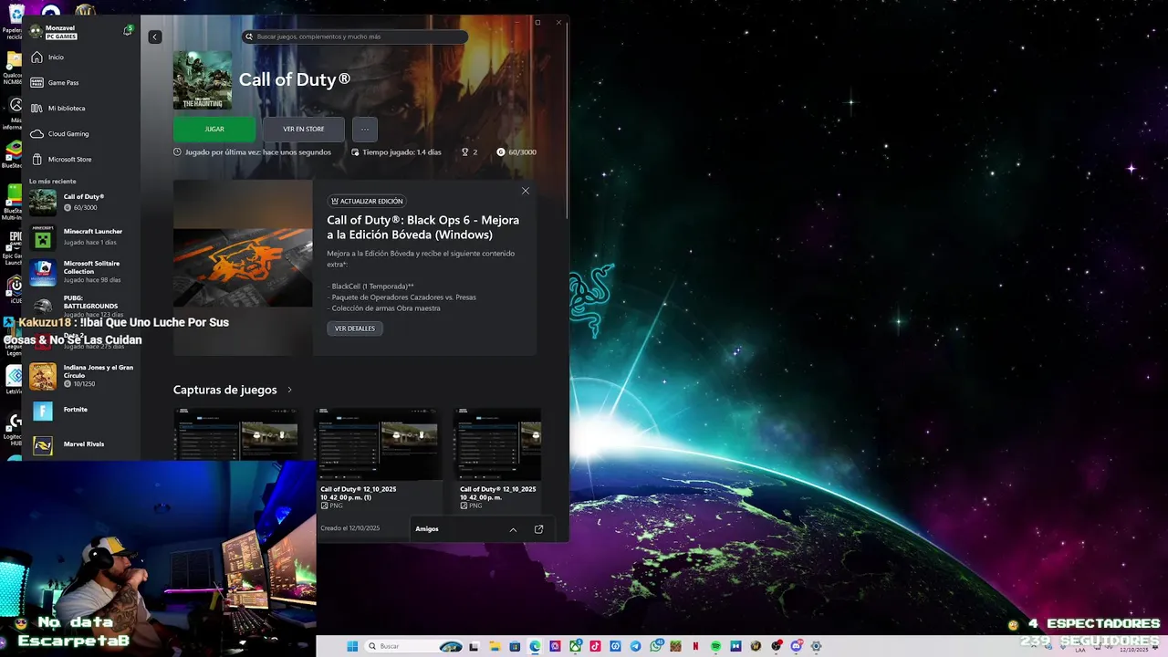Open the Razer logo desktop widget

tap(591, 300)
